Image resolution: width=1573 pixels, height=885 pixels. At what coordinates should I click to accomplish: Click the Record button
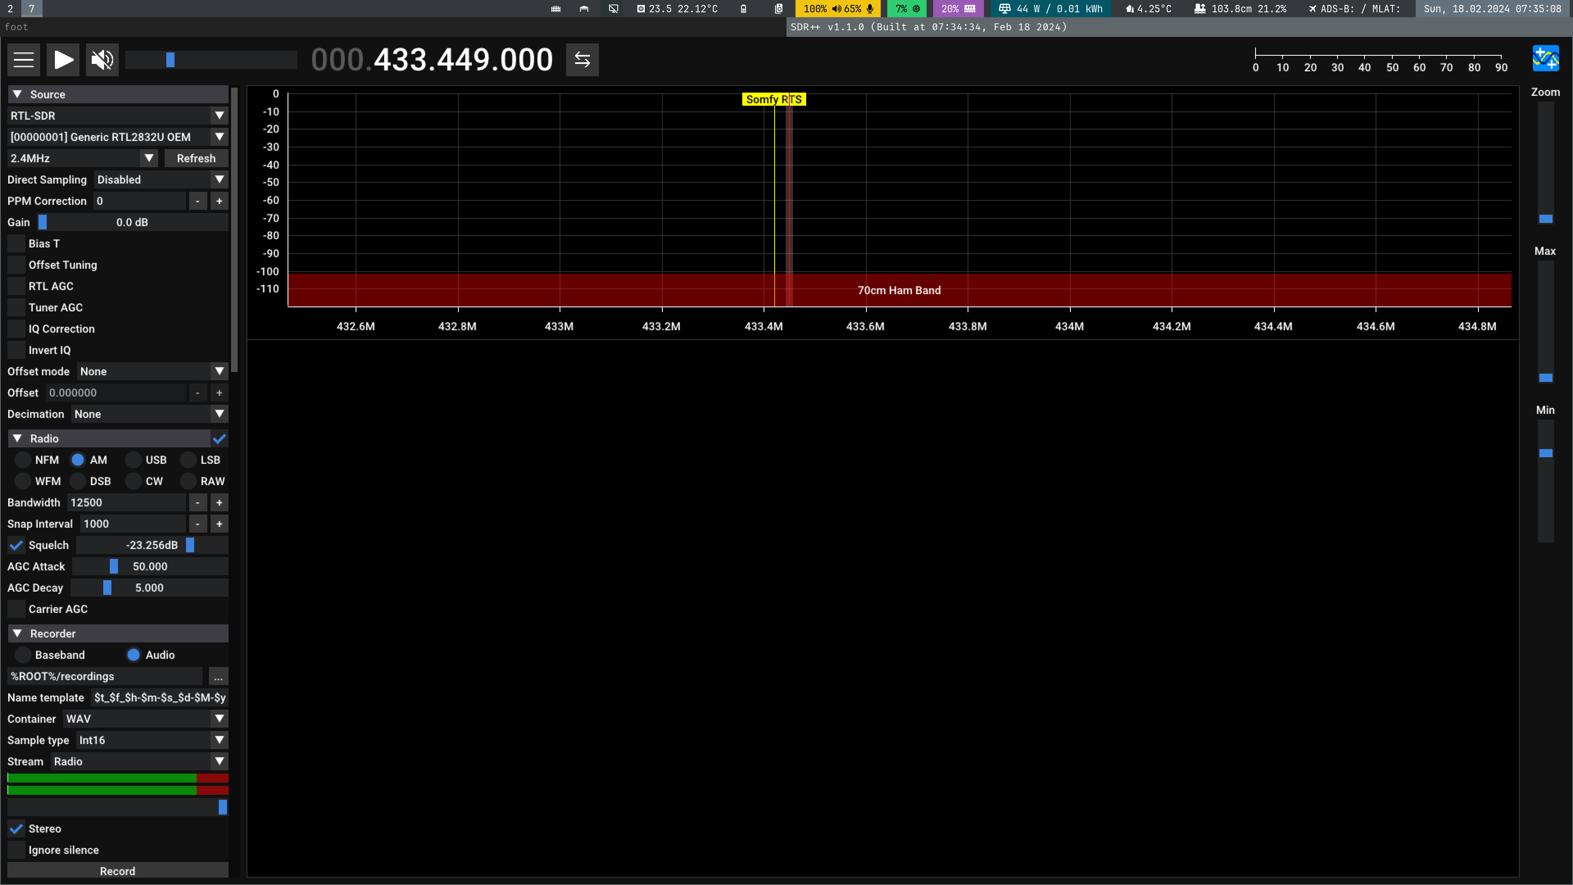(118, 871)
